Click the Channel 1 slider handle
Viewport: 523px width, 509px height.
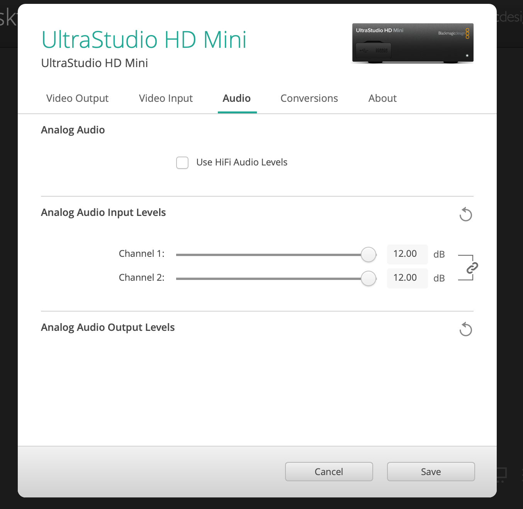[368, 254]
